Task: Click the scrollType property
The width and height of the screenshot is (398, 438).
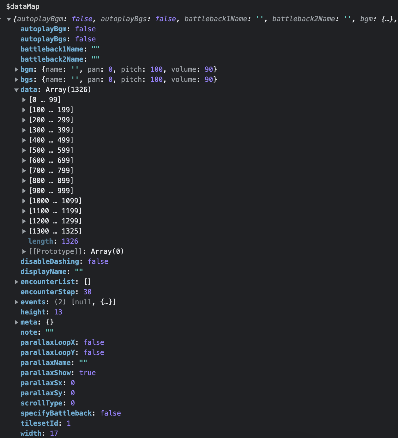Action: [x=41, y=403]
